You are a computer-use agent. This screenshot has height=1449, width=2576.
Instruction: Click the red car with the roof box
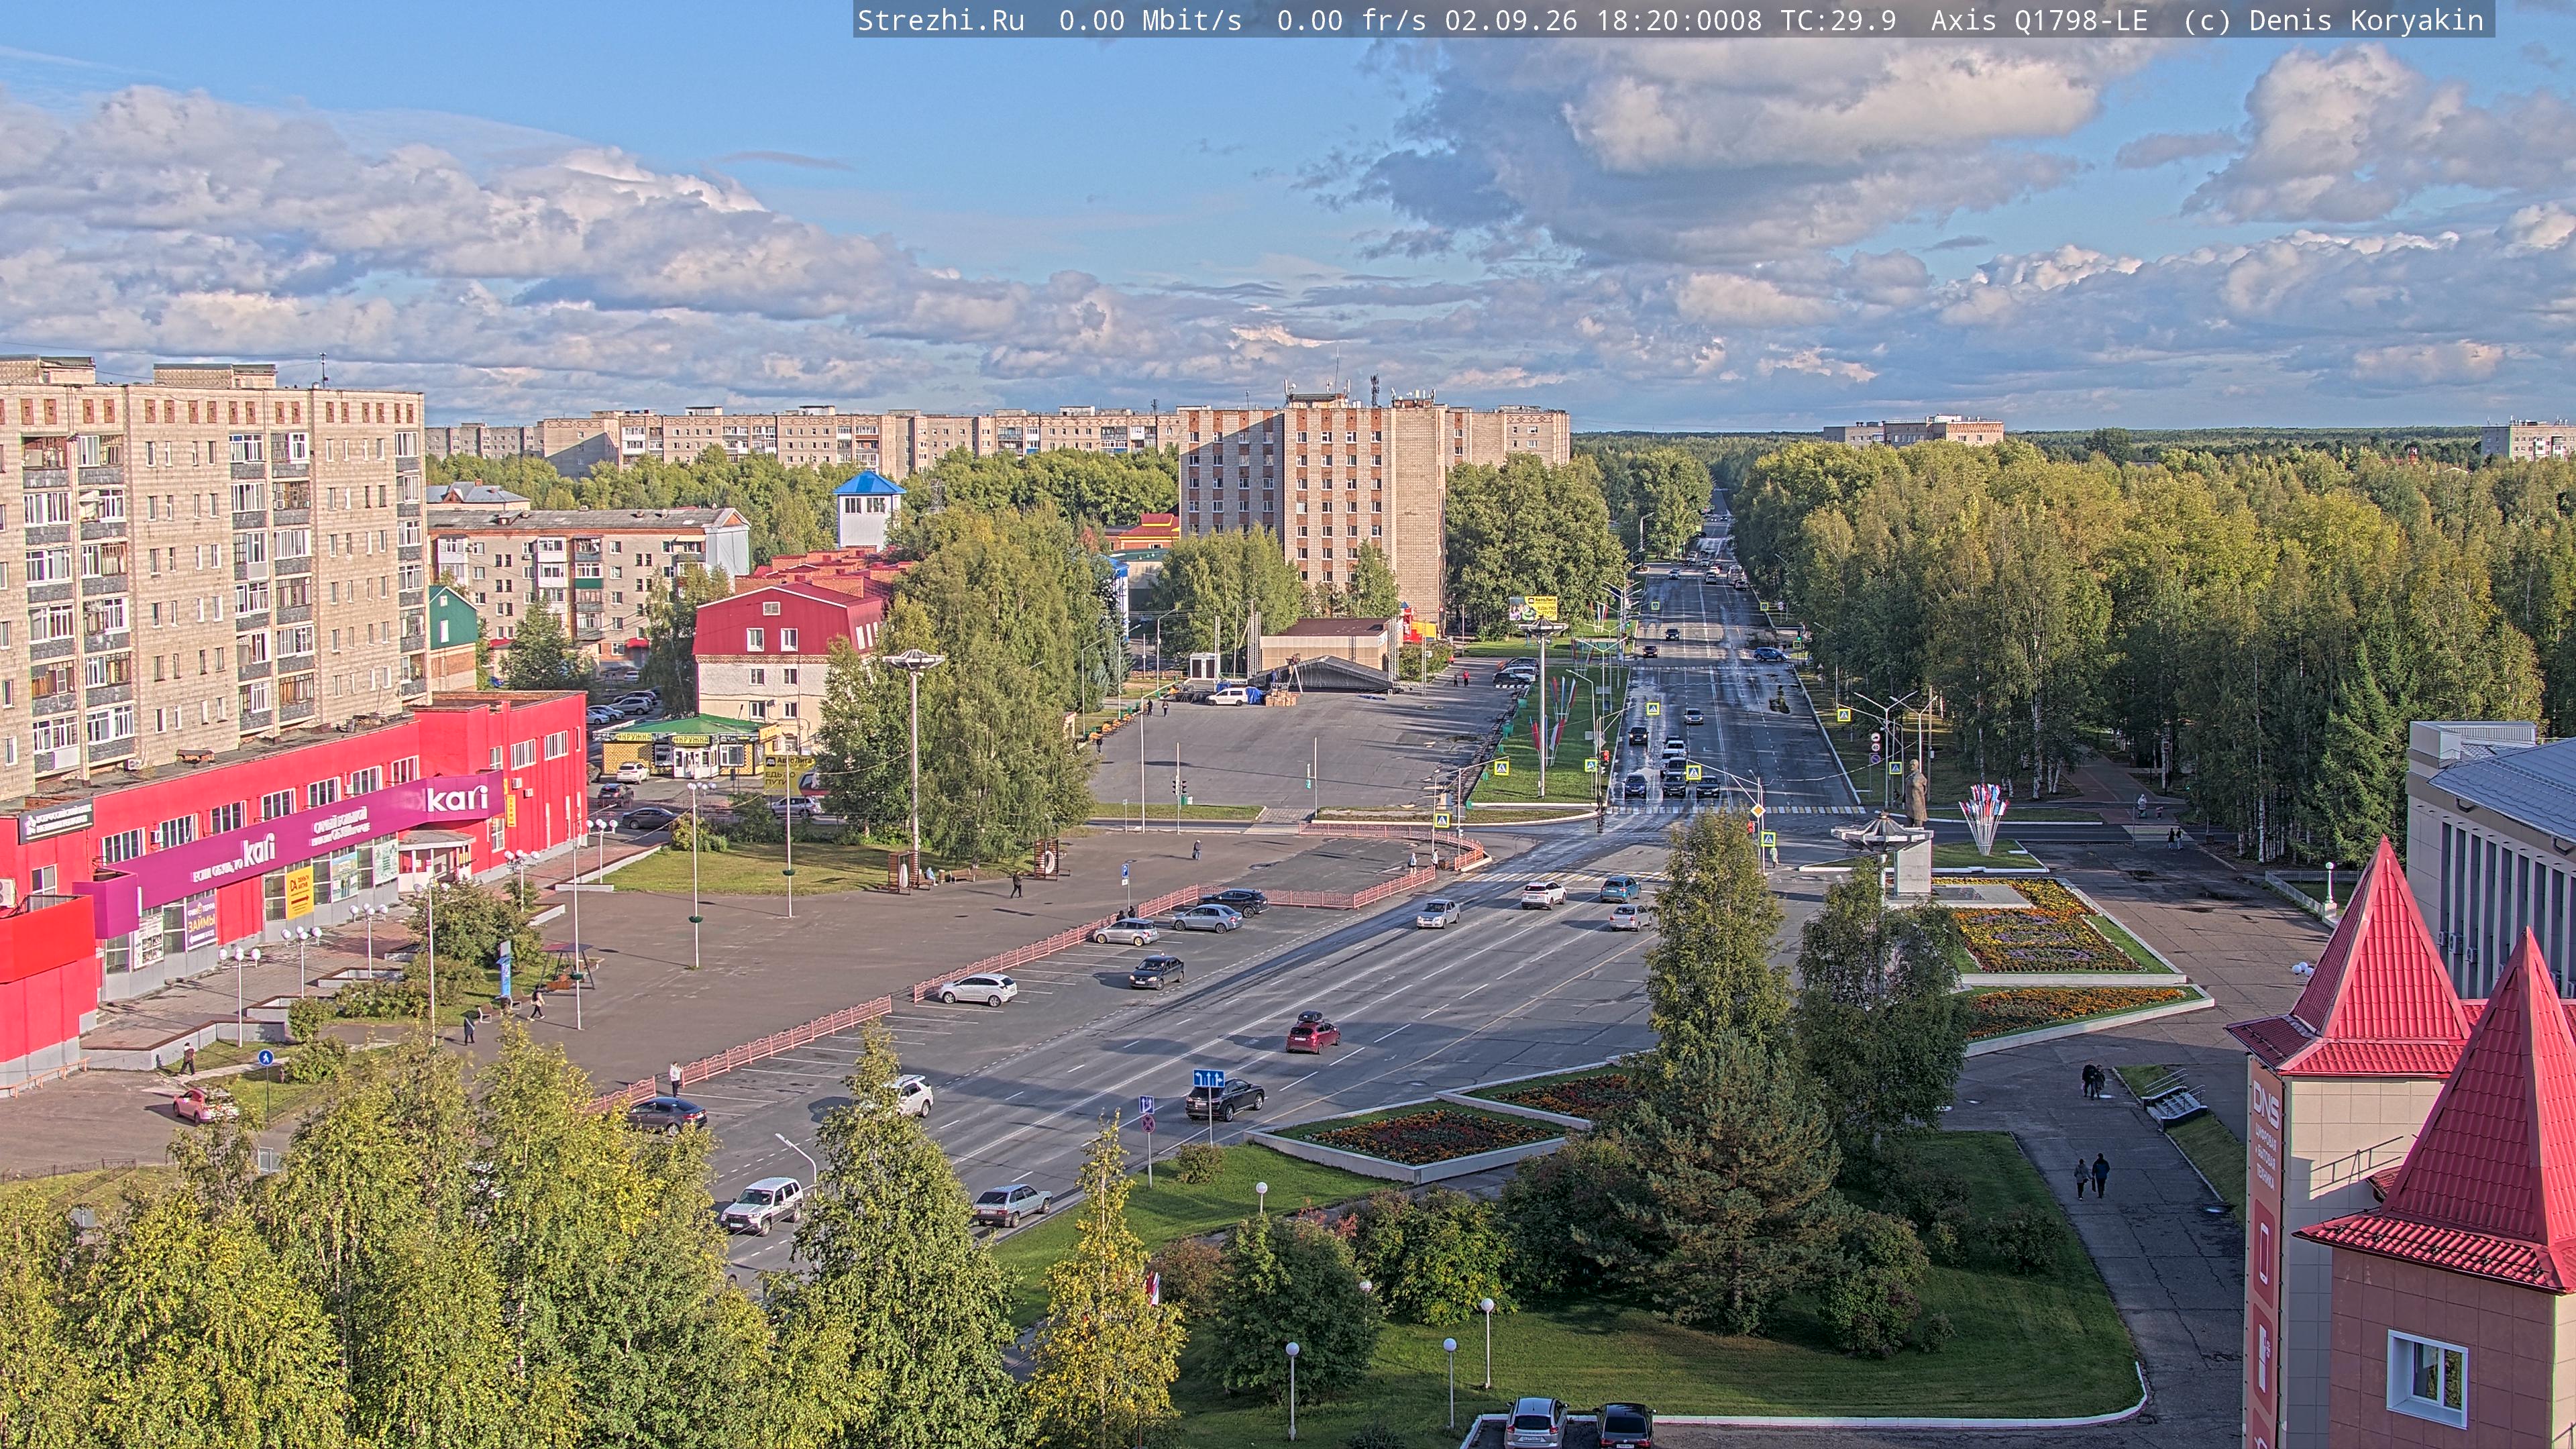(1312, 1034)
